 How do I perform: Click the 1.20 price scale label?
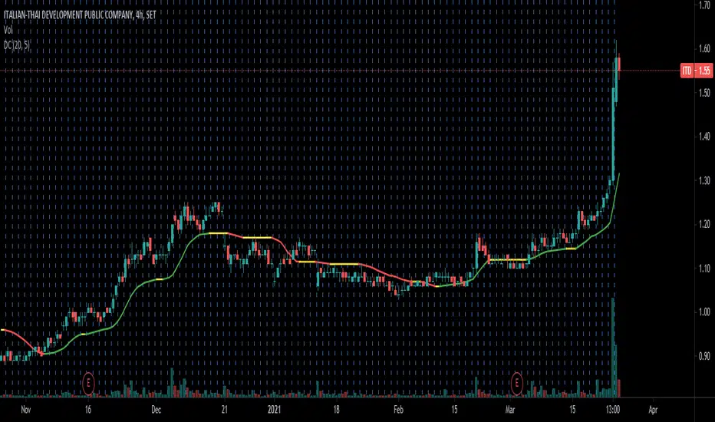pyautogui.click(x=704, y=224)
